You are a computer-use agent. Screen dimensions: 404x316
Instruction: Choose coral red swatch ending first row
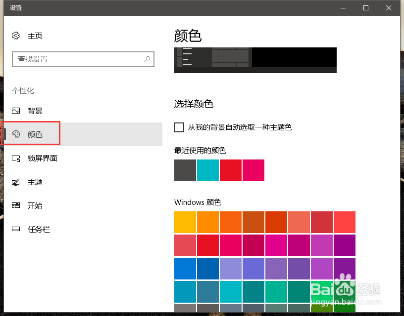(345, 222)
